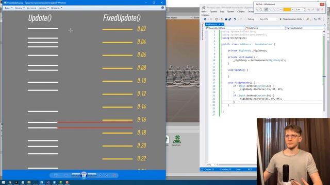Collapse the FixedUpdate method outline
The height and width of the screenshot is (185, 330).
(x=221, y=83)
